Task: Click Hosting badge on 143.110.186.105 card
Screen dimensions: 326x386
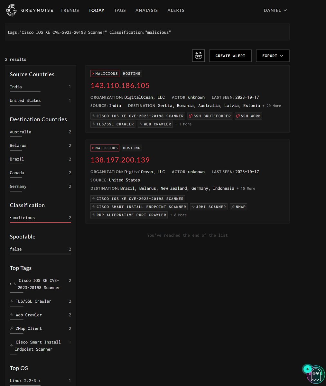Action: pyautogui.click(x=132, y=74)
